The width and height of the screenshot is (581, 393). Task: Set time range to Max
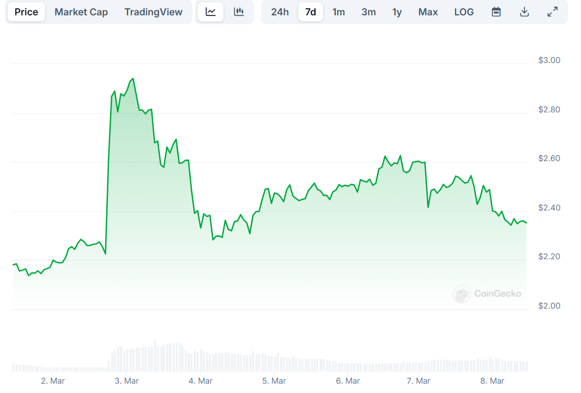point(428,12)
